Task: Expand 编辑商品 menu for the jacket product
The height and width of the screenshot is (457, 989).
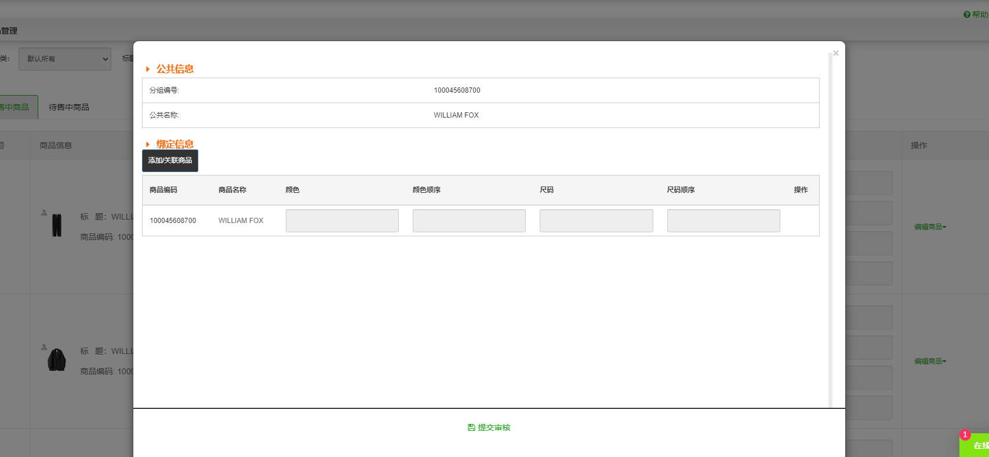Action: 930,361
